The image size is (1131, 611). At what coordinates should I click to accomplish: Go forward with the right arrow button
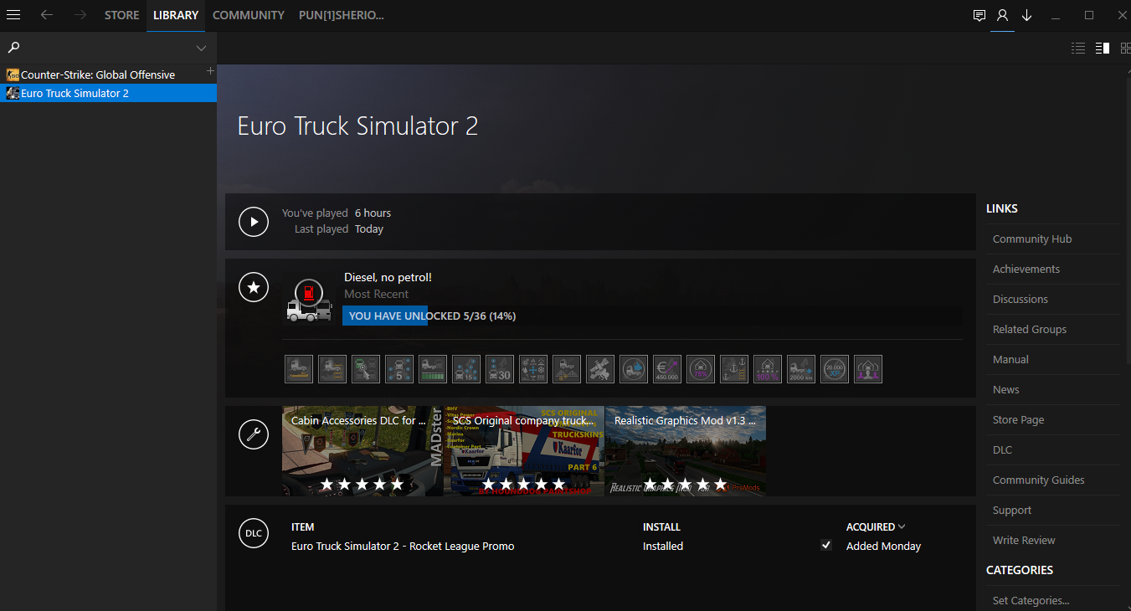80,15
